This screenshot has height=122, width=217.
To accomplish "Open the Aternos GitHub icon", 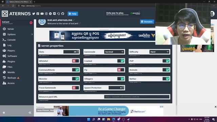I will [63, 14].
